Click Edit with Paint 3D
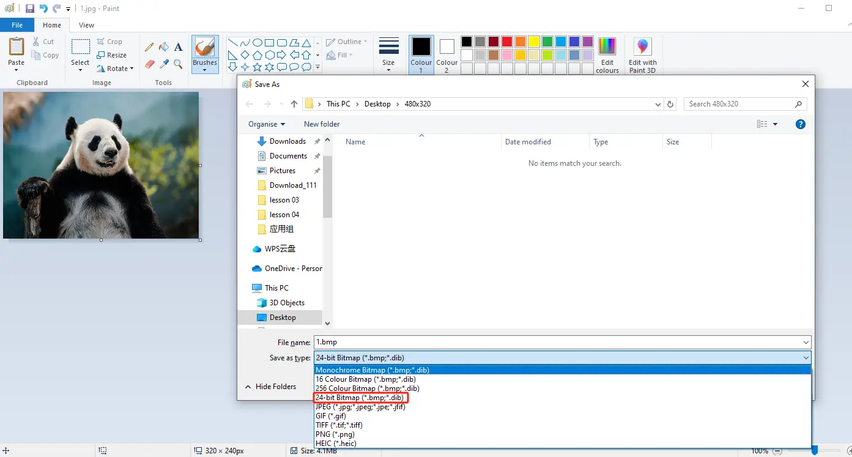The image size is (852, 457). 642,56
